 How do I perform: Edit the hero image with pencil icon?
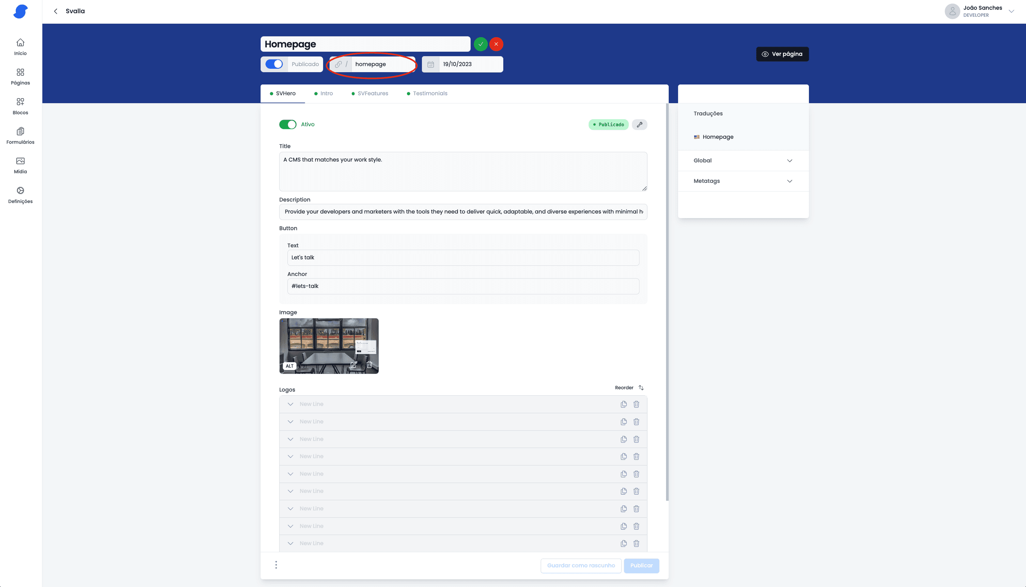pos(354,365)
